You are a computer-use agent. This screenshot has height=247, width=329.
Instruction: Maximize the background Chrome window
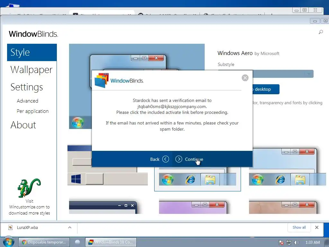point(305,10)
